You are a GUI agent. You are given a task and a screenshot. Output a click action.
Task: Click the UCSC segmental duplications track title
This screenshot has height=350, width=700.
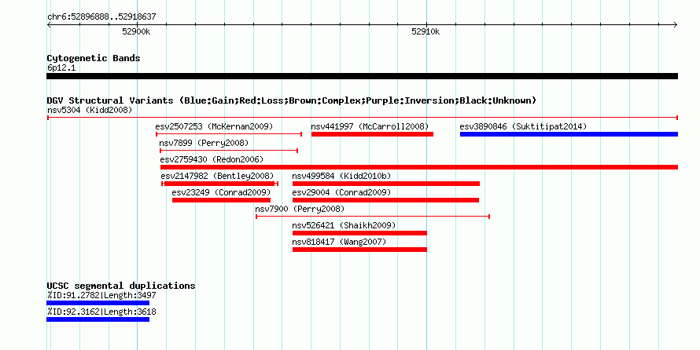tap(121, 286)
